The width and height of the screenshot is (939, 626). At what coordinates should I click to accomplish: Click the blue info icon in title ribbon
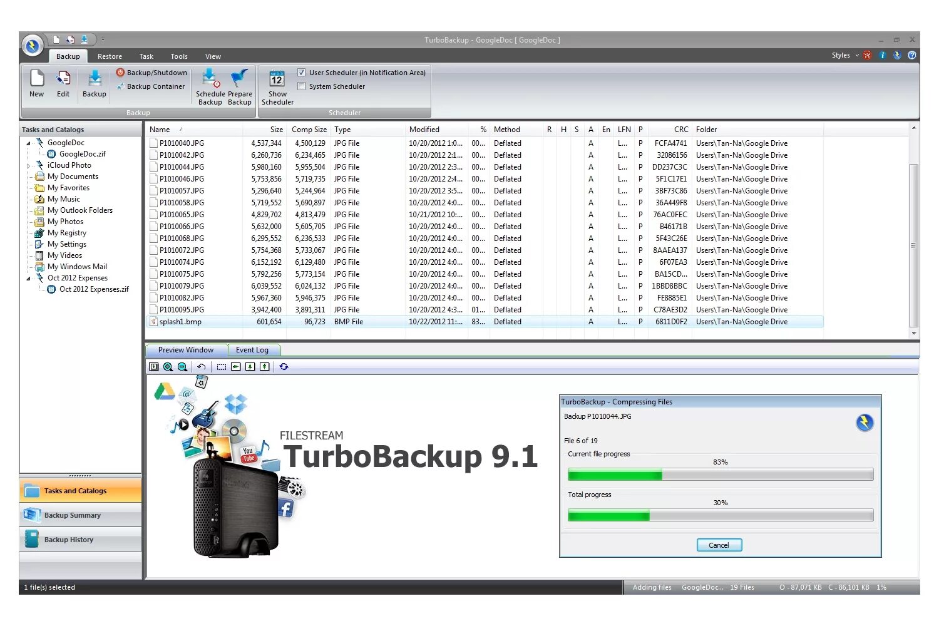(x=882, y=55)
